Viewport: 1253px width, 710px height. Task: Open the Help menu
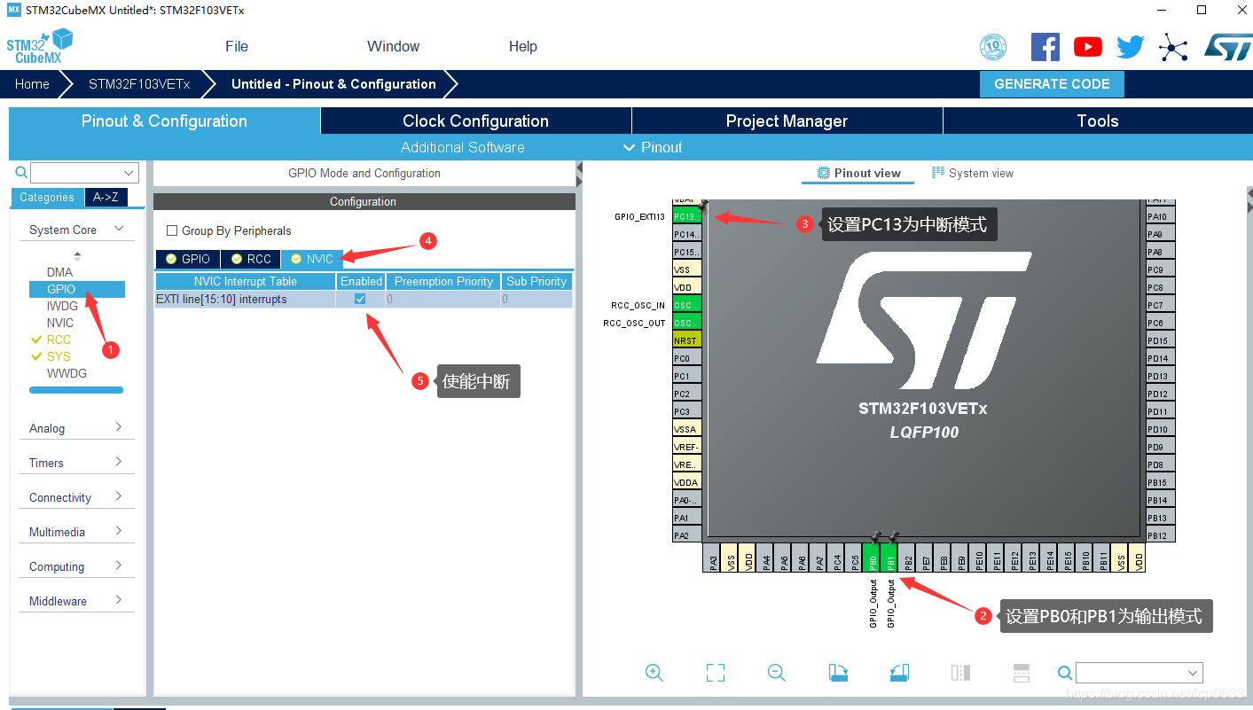(x=523, y=46)
